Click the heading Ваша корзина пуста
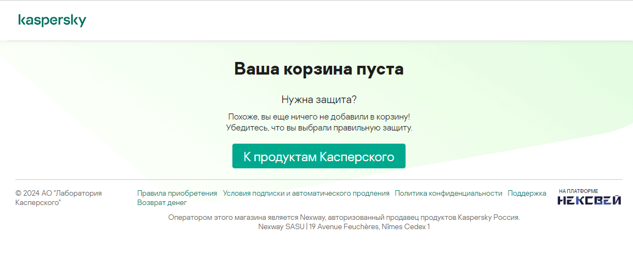The image size is (633, 267). click(x=319, y=69)
